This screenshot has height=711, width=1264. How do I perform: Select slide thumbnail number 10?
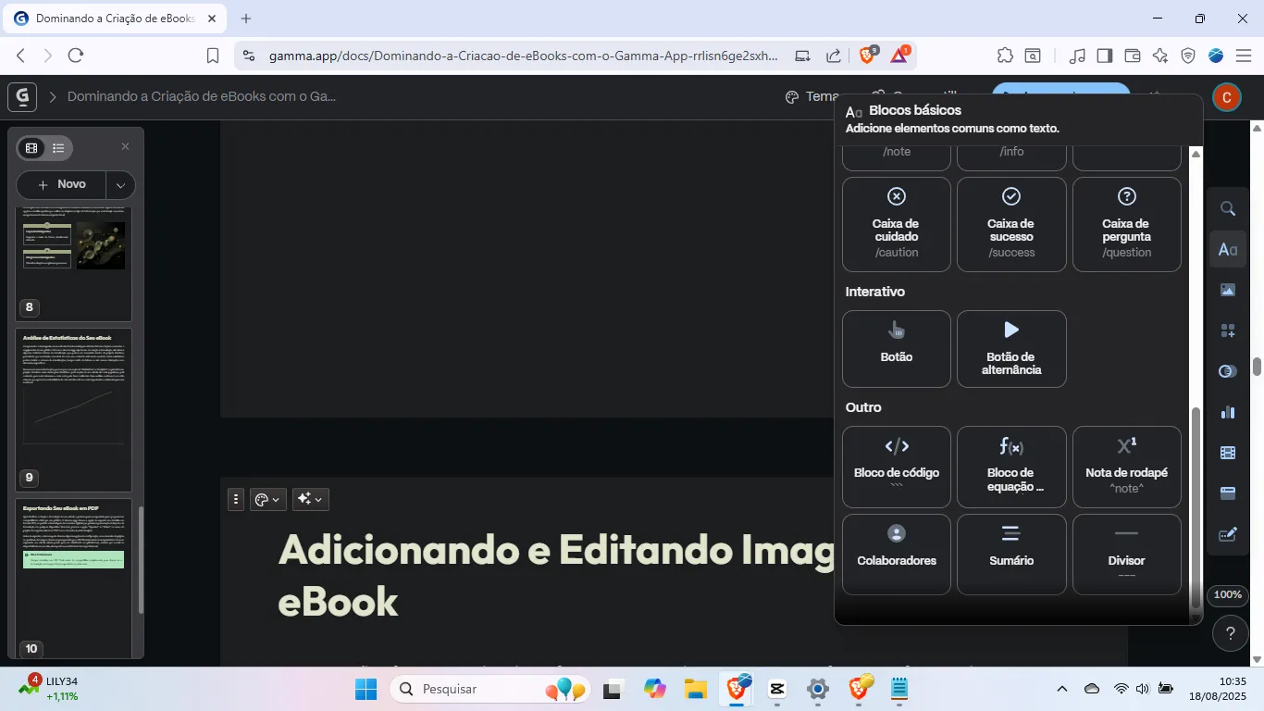73,579
